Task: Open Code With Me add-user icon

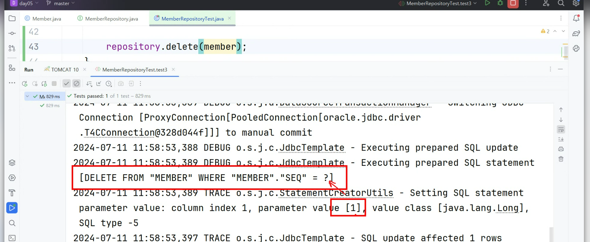Action: 546,3
